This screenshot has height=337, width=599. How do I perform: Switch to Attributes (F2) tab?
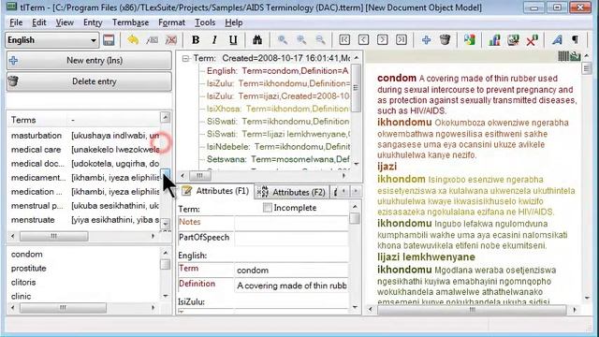(x=291, y=192)
